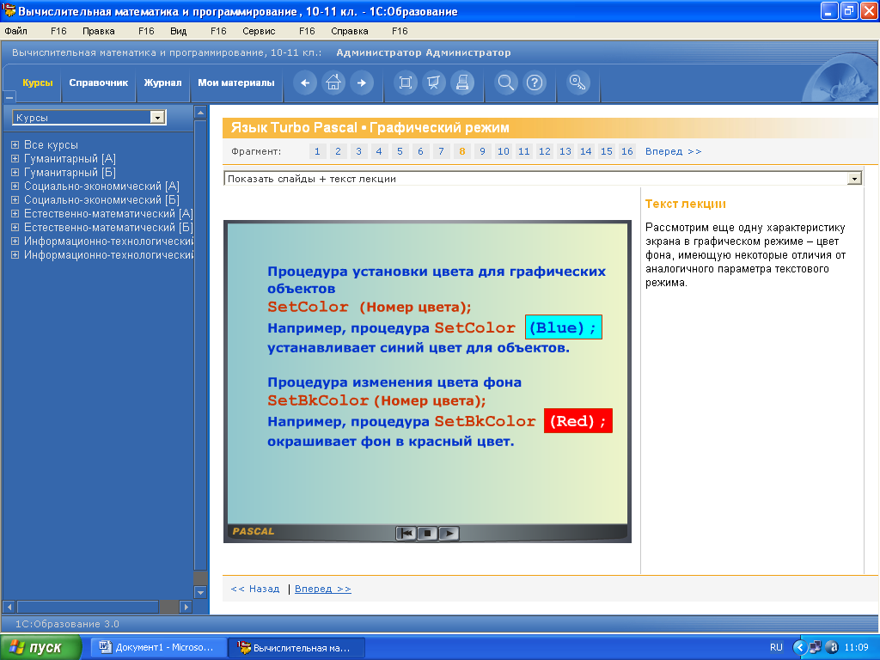This screenshot has height=660, width=880.
Task: Open the Файл menu
Action: tap(15, 31)
